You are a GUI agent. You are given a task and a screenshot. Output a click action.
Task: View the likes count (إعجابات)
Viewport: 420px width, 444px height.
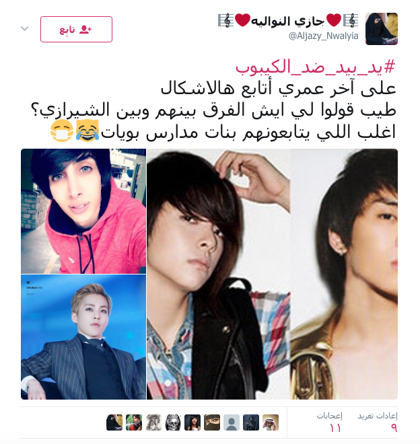[330, 422]
